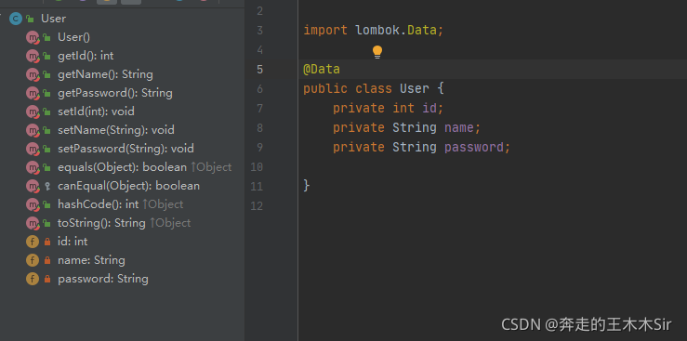Click the class icon beside User
The height and width of the screenshot is (341, 687).
click(16, 19)
